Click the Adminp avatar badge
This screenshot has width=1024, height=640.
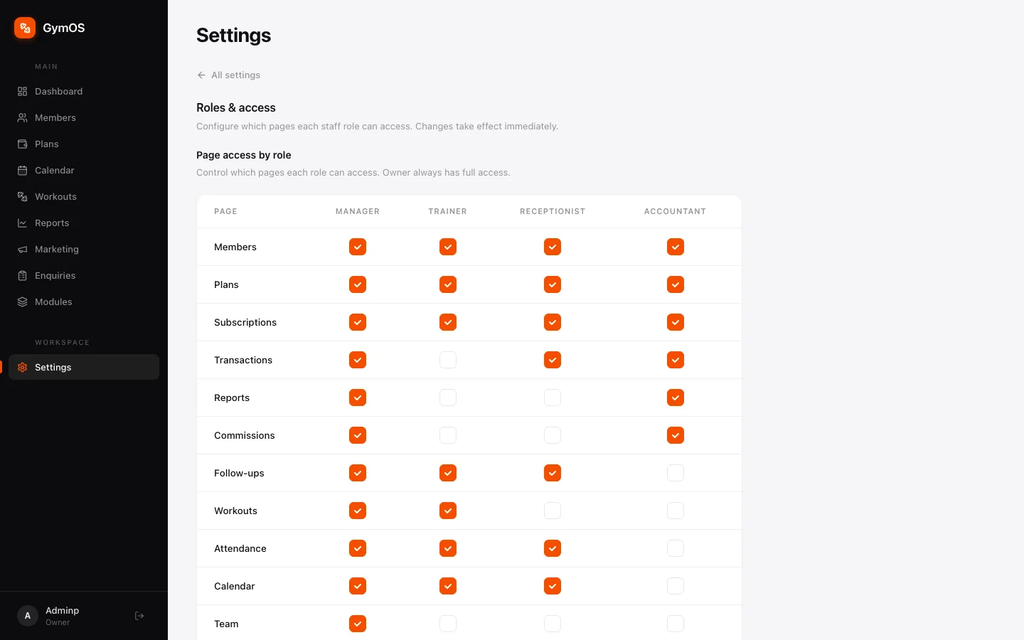(28, 616)
